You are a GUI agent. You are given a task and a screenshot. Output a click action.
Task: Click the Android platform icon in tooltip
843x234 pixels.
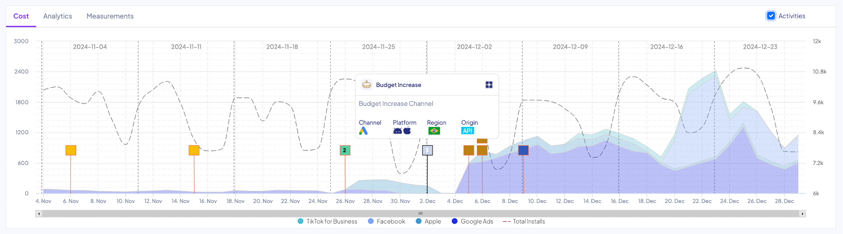pos(398,131)
